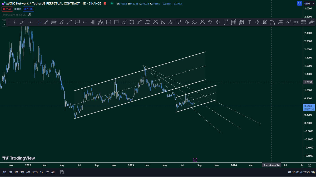Click the red 0.6169 sell price button

[7, 9]
